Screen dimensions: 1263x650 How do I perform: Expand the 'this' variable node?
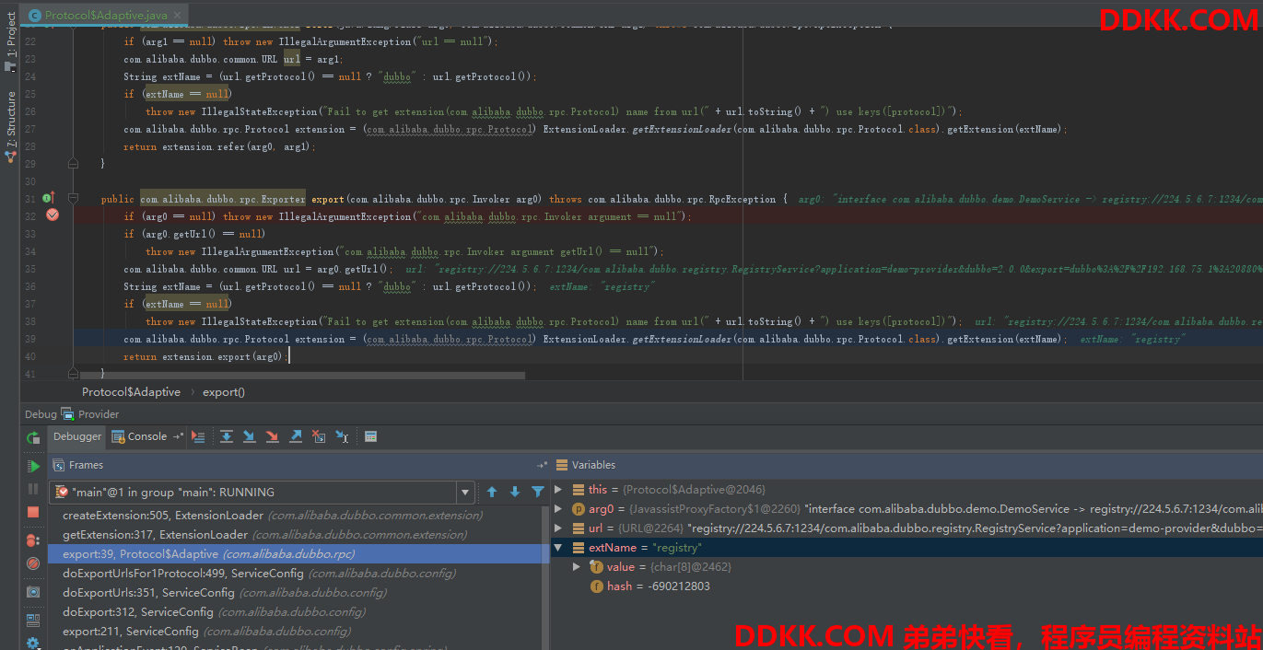[x=558, y=490]
